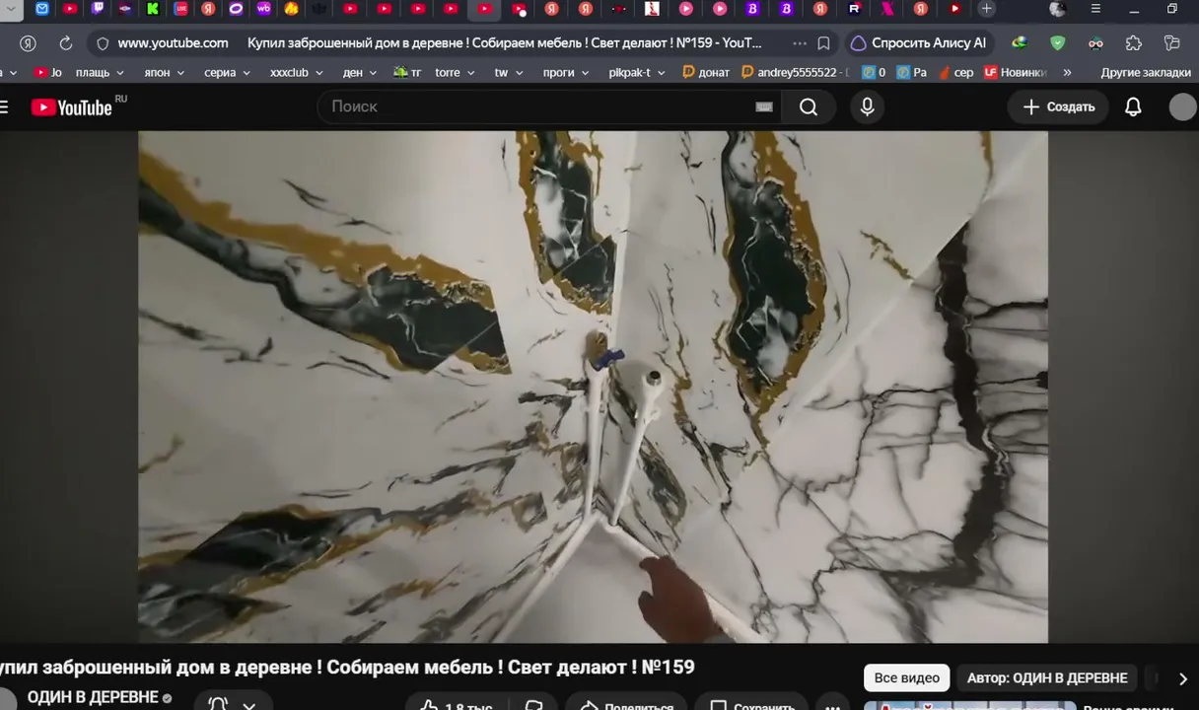Viewport: 1199px width, 710px height.
Task: Expand the 'ден' bookmarks folder
Action: [359, 73]
